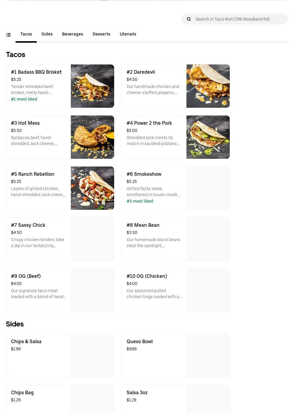This screenshot has height=413, width=294.
Task: Click the search magnifier icon
Action: [189, 19]
